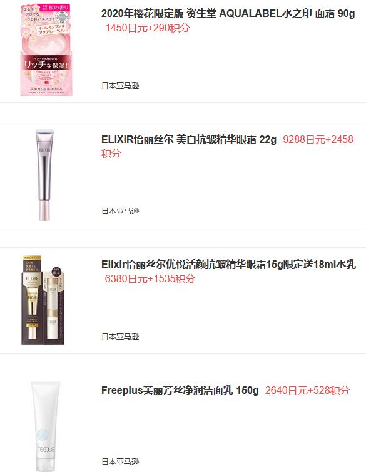Screen dimensions: 366x476
Task: Click 日本亚马逊 under the Freeplus cleanser
Action: [120, 462]
